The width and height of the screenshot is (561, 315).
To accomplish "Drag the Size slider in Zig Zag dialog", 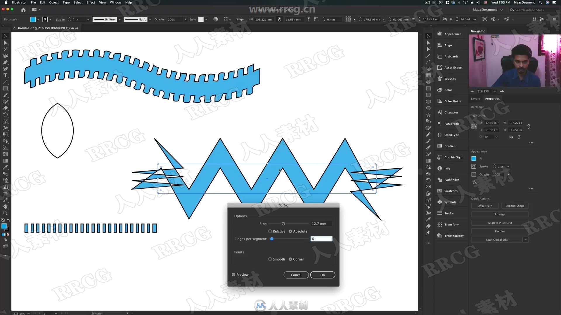I will [284, 223].
